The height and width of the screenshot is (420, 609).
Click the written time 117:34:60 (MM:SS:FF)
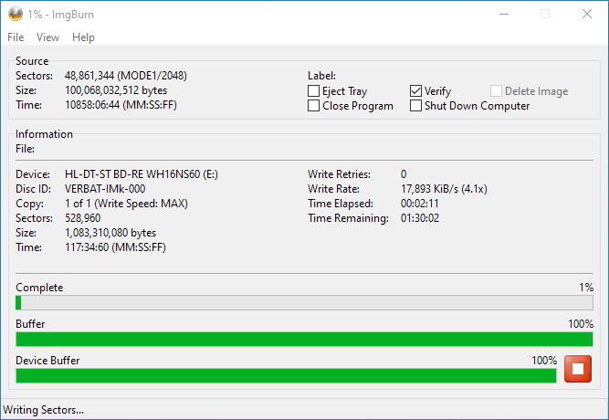pos(115,247)
